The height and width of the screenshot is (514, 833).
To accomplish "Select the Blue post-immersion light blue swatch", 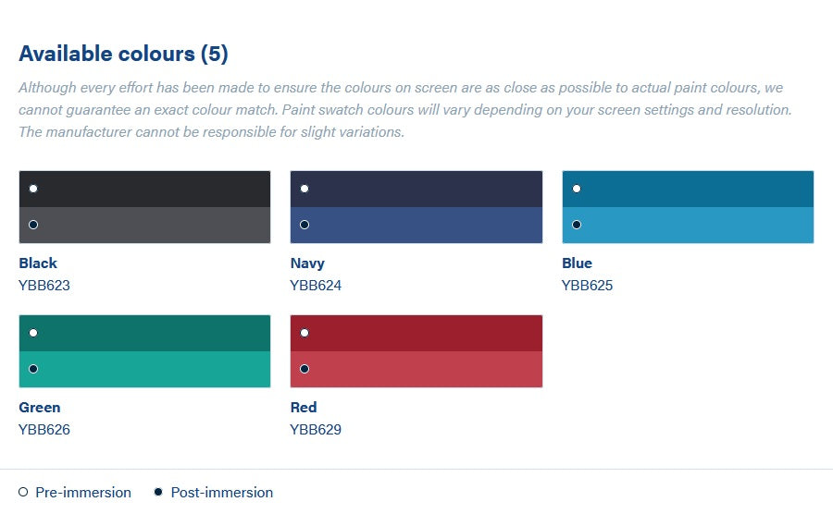I will coord(688,225).
